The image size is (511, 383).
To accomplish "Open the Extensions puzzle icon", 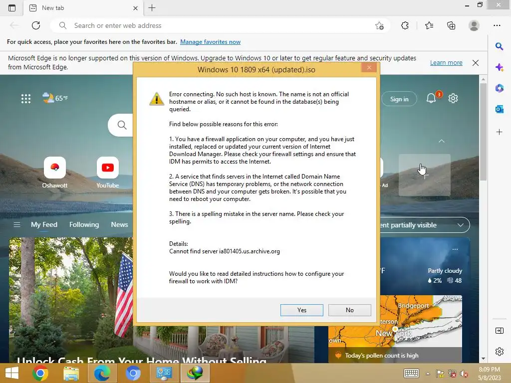I will pos(405,25).
